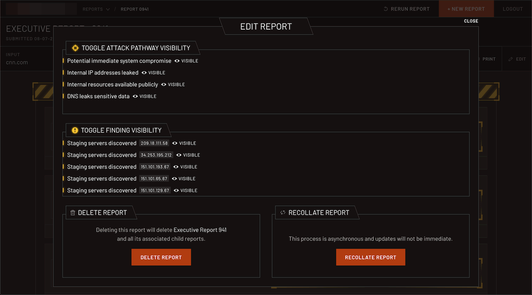Image resolution: width=532 pixels, height=295 pixels.
Task: Open the Reports dropdown in breadcrumb
Action: 96,9
